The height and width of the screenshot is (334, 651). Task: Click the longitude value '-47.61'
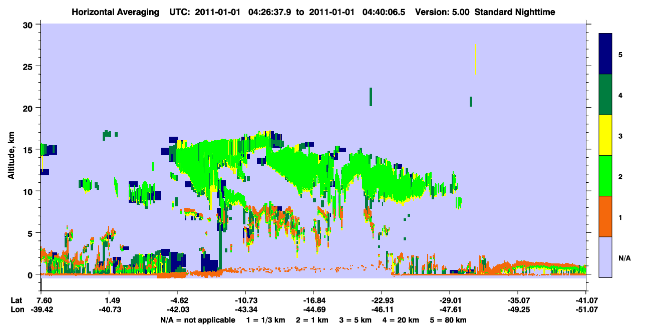(x=450, y=309)
